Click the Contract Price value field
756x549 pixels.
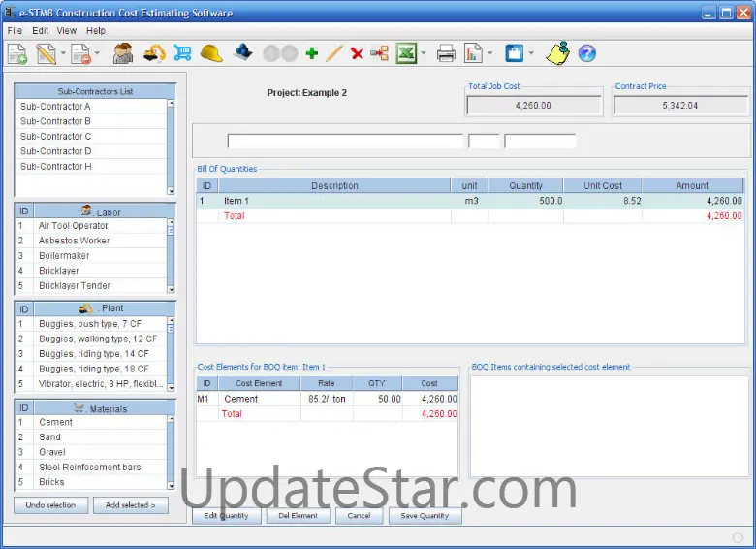point(680,105)
